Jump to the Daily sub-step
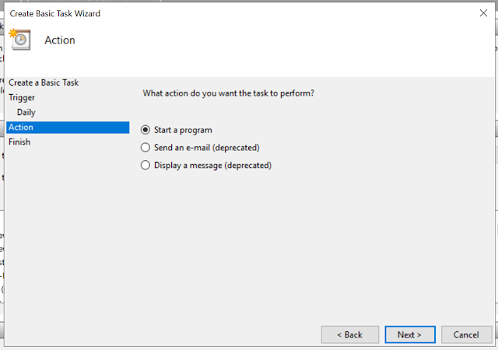Screen dimensions: 498x350 click(26, 113)
